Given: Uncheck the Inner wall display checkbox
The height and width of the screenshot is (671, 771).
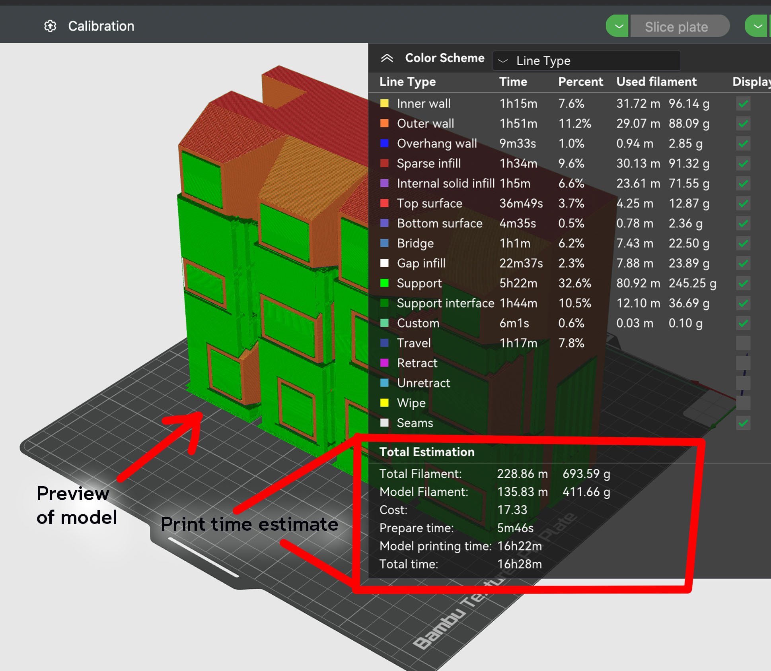Looking at the screenshot, I should (x=743, y=104).
